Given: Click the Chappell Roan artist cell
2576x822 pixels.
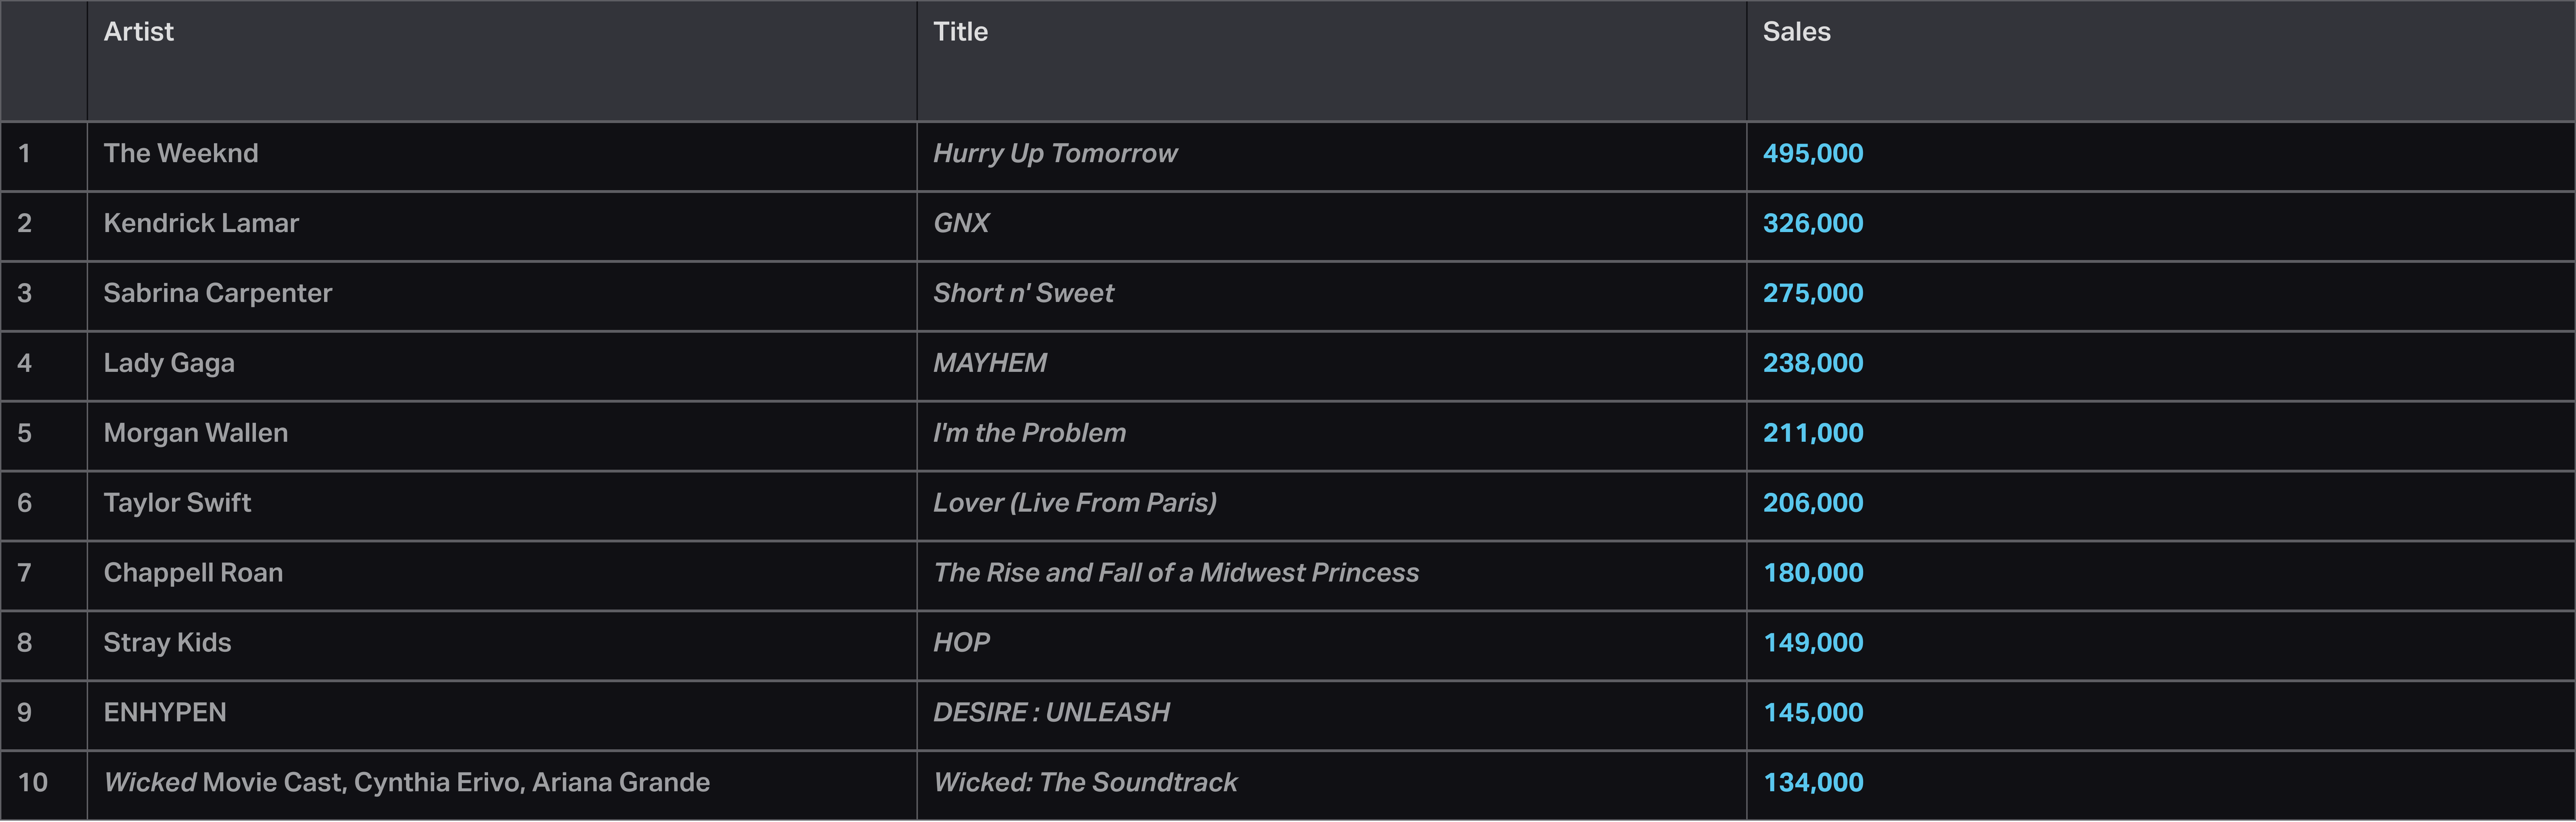Looking at the screenshot, I should [193, 573].
